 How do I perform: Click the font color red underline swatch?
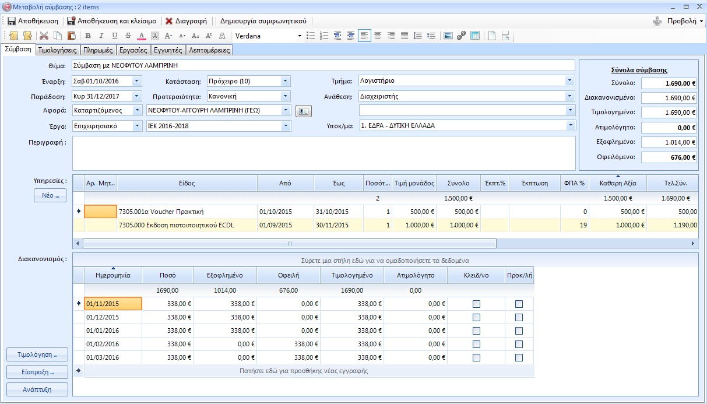tap(141, 36)
